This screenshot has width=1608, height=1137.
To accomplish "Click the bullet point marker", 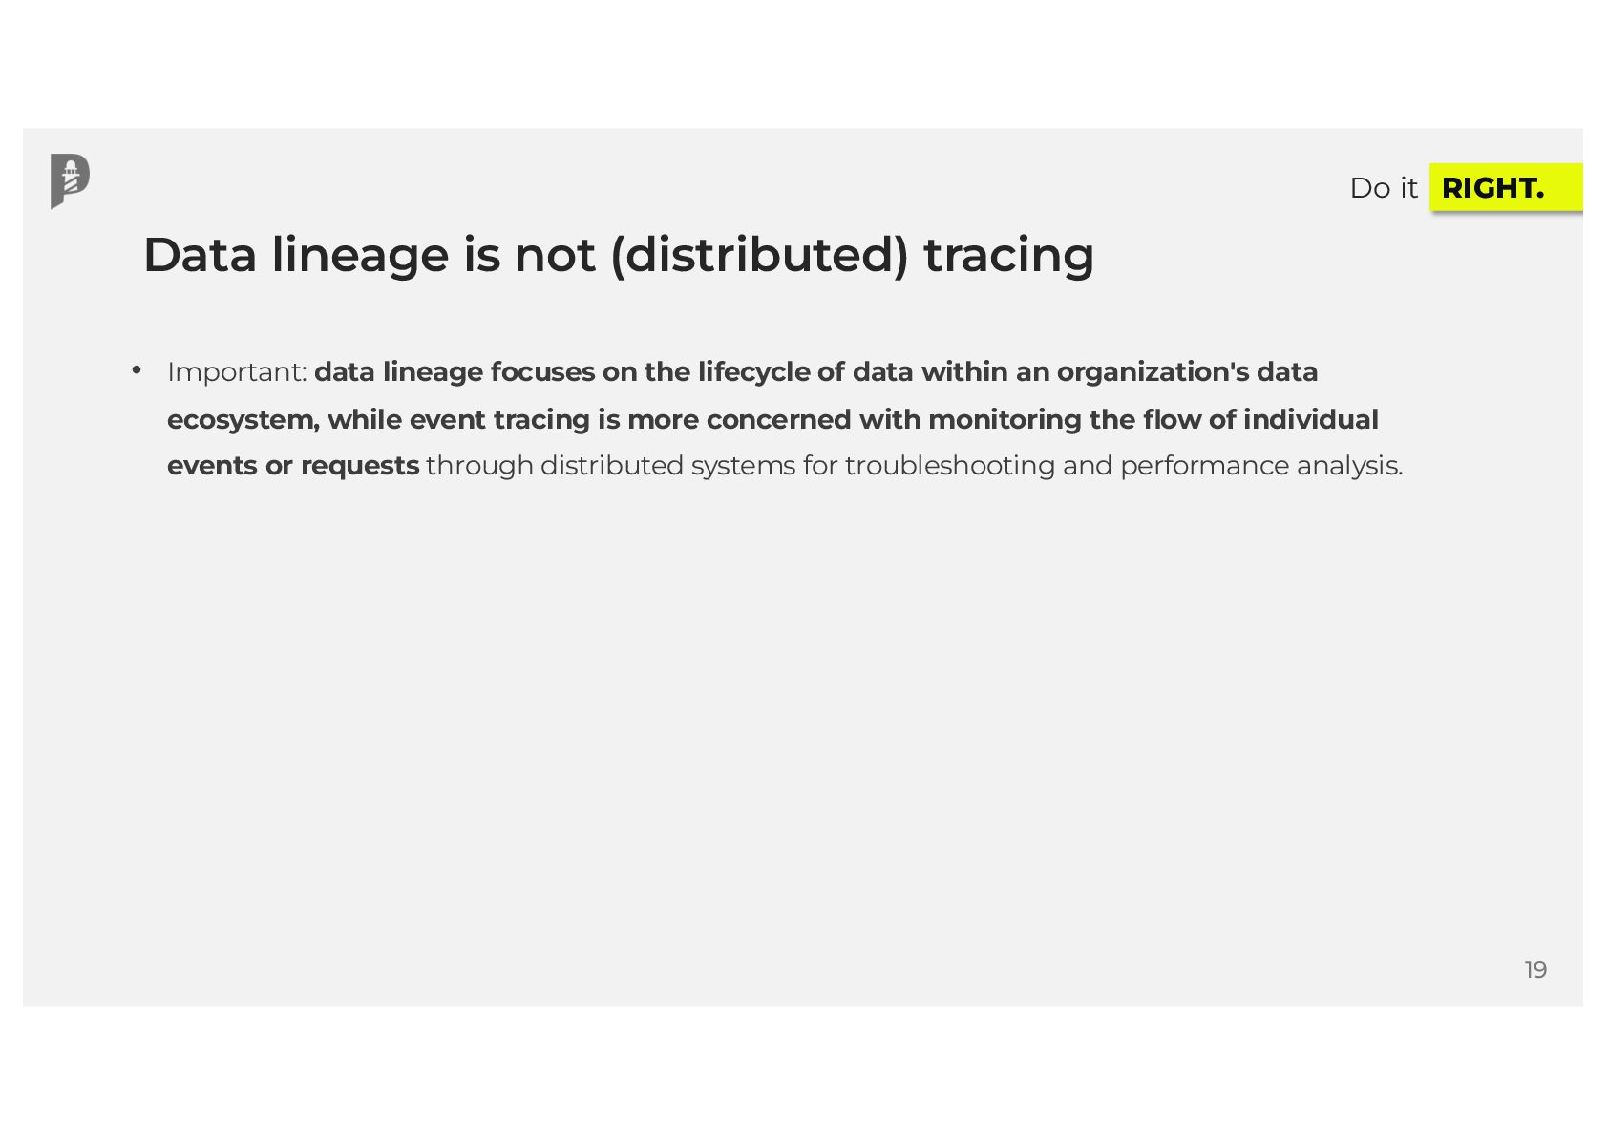I will pyautogui.click(x=137, y=369).
